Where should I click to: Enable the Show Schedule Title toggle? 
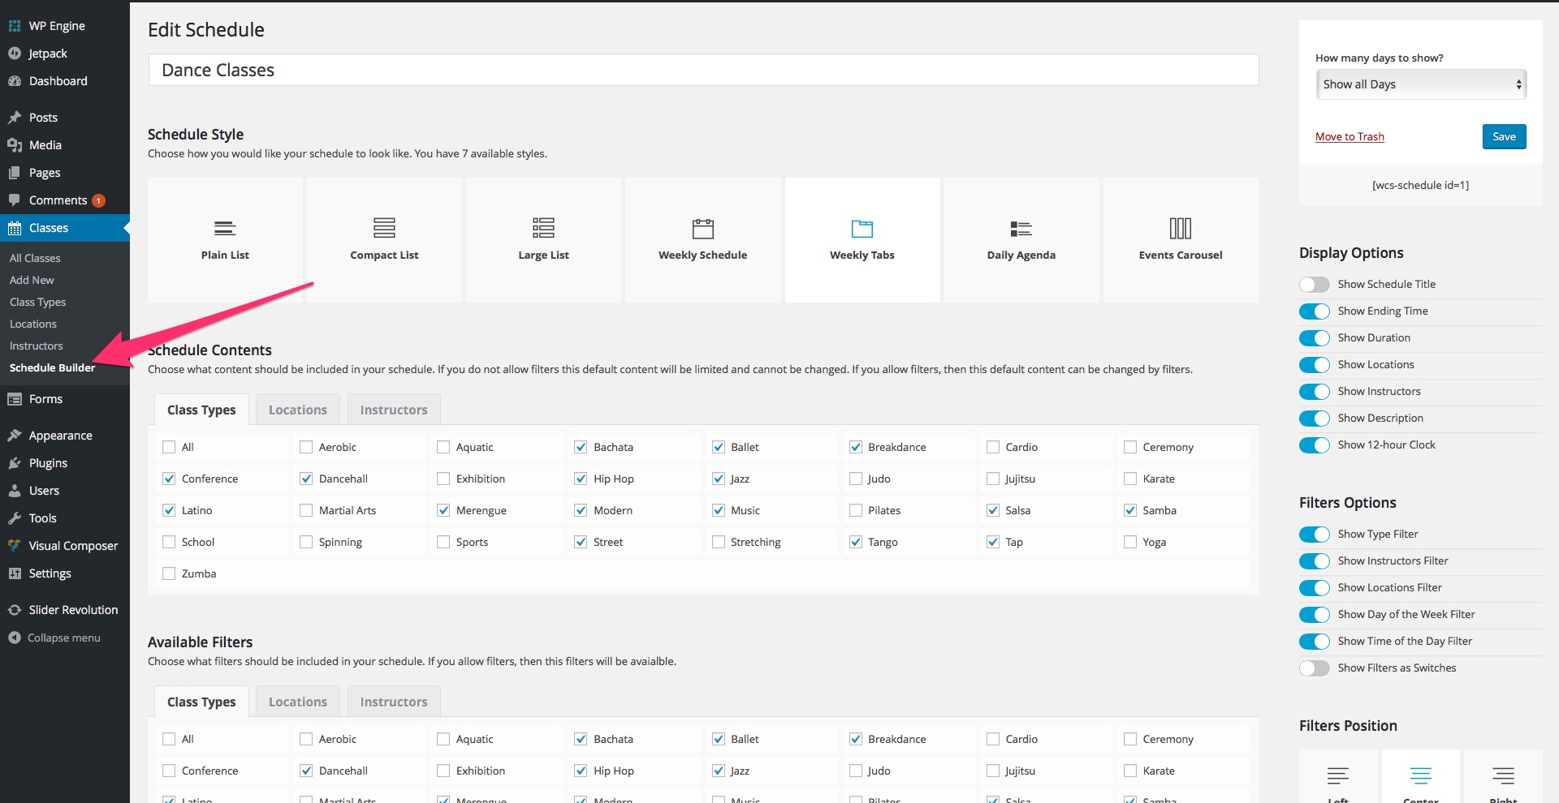(x=1314, y=285)
